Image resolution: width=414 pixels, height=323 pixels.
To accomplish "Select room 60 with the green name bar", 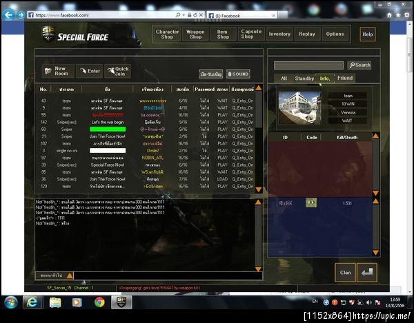I will click(146, 129).
